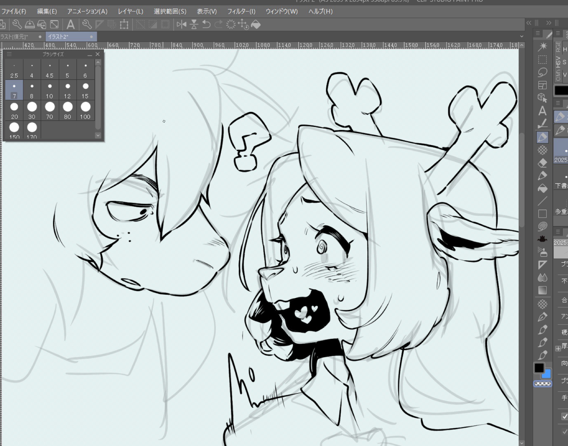The width and height of the screenshot is (568, 446).
Task: Open the ヘルプ(H) menu
Action: pyautogui.click(x=321, y=12)
